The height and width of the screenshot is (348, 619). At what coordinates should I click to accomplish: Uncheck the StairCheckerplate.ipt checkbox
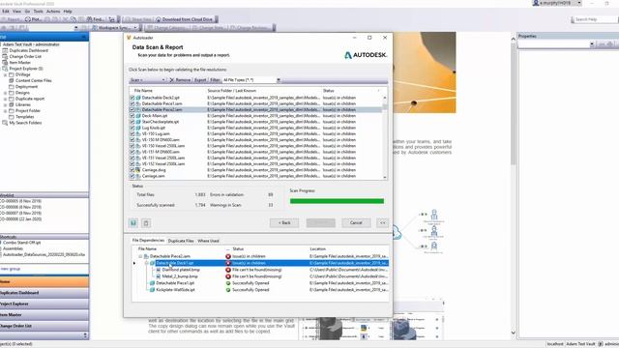pos(132,122)
